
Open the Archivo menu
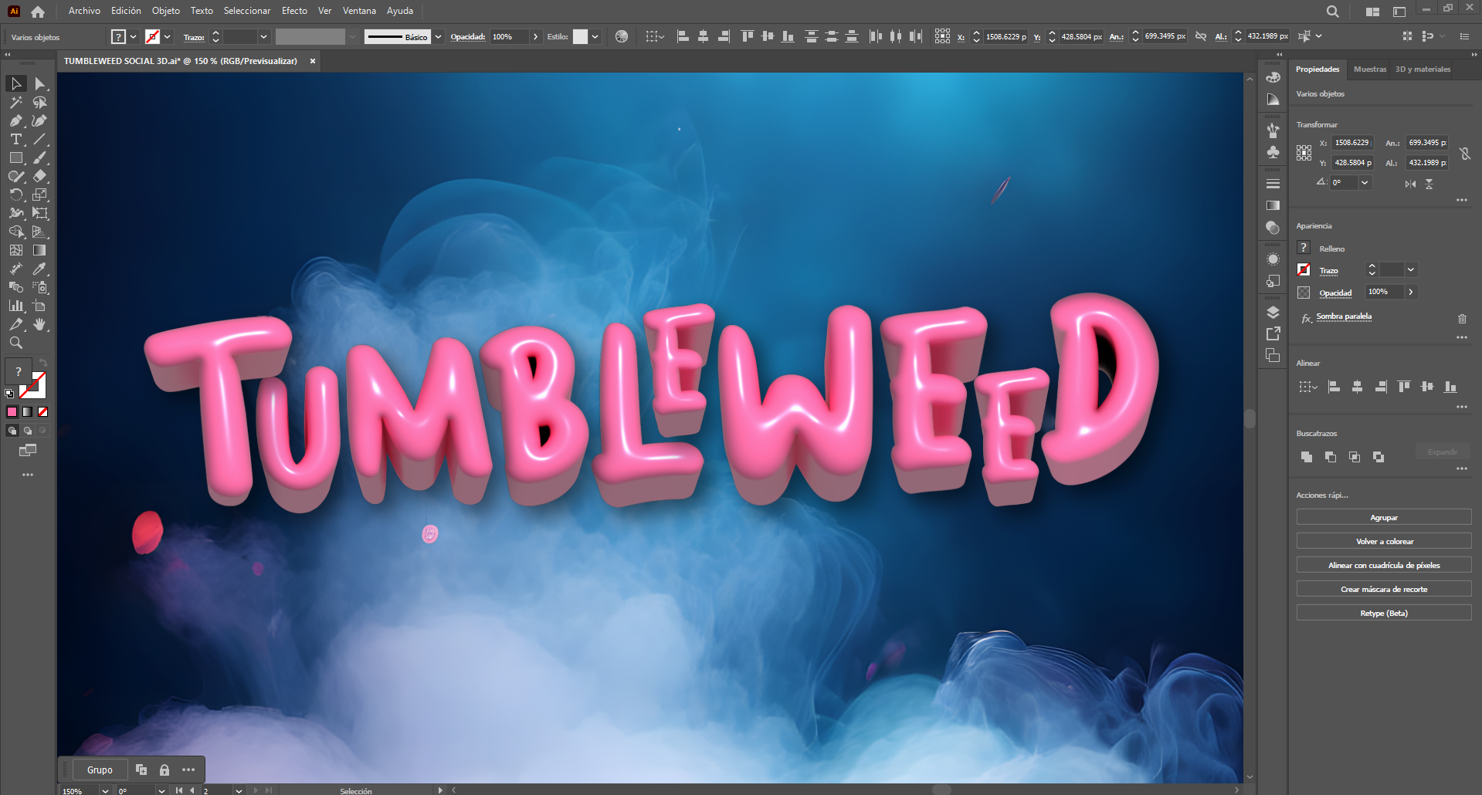84,11
